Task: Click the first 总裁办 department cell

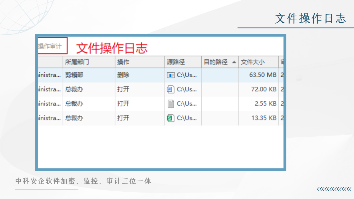Action: pos(74,89)
